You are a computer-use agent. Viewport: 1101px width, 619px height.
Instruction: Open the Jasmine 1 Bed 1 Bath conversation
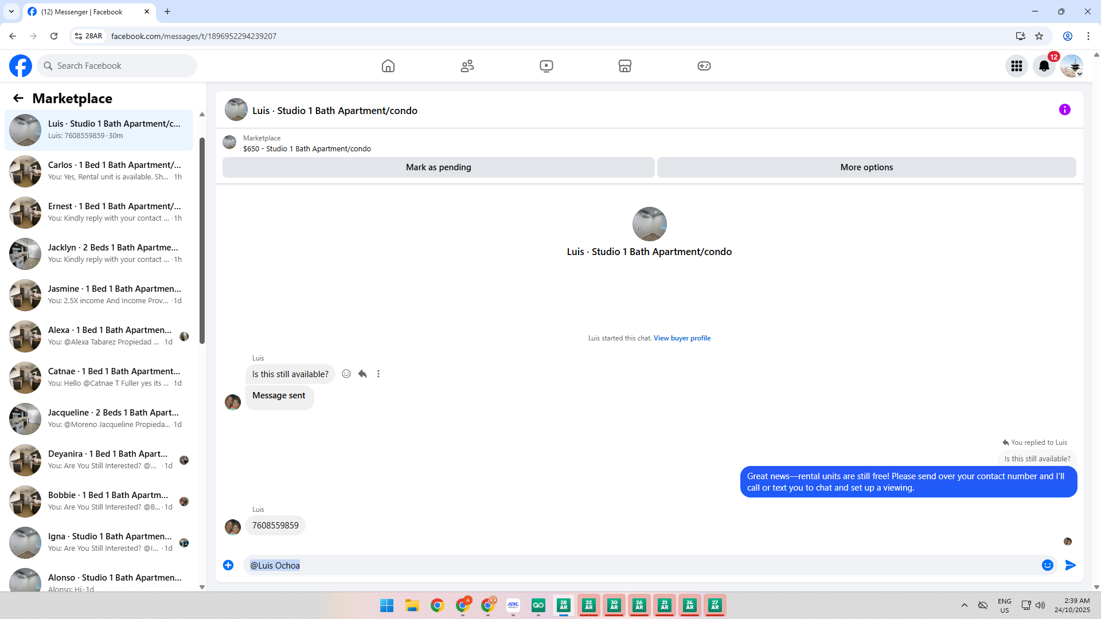pos(99,295)
